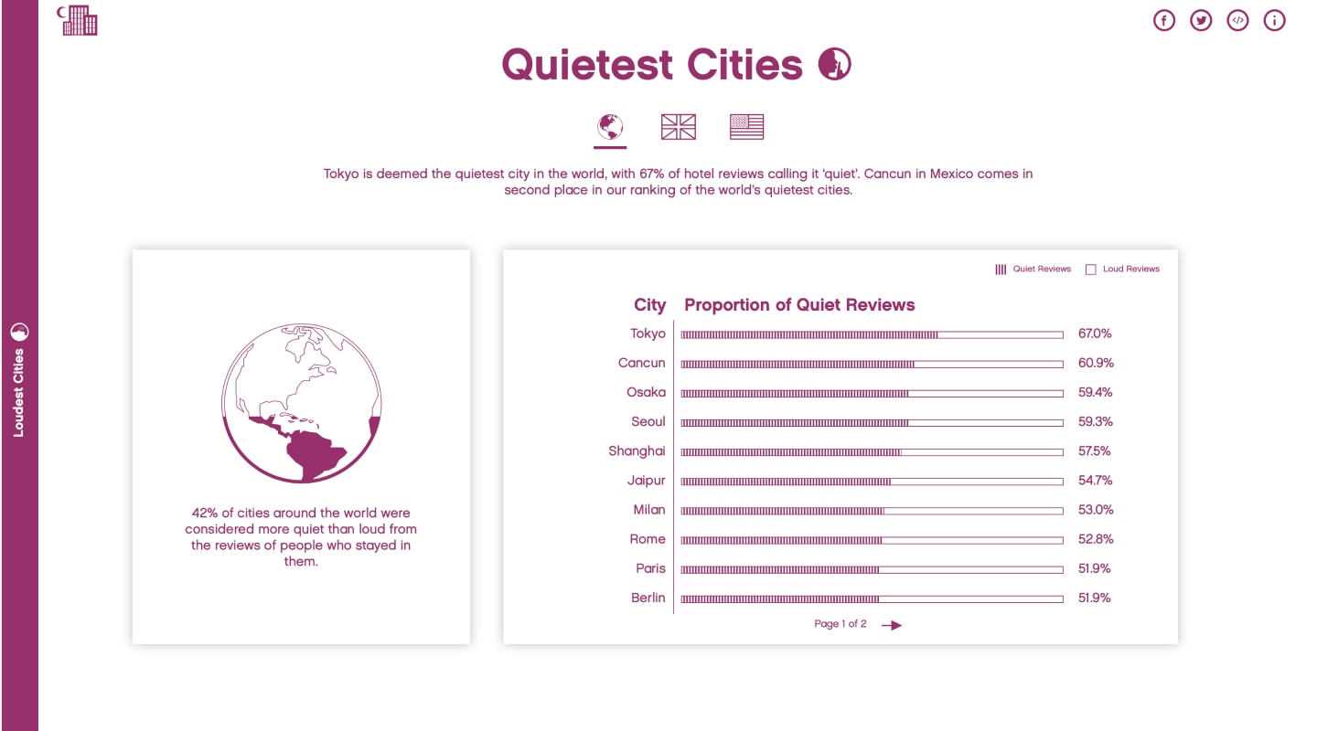Viewport: 1317px width, 731px height.
Task: Open the Loudest Cities side panel
Action: tap(19, 365)
